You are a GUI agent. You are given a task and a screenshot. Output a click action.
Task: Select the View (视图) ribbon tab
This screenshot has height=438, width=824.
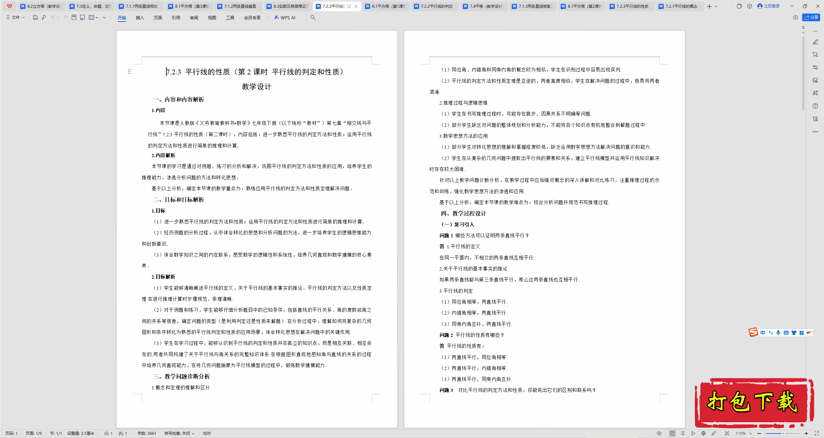click(212, 18)
